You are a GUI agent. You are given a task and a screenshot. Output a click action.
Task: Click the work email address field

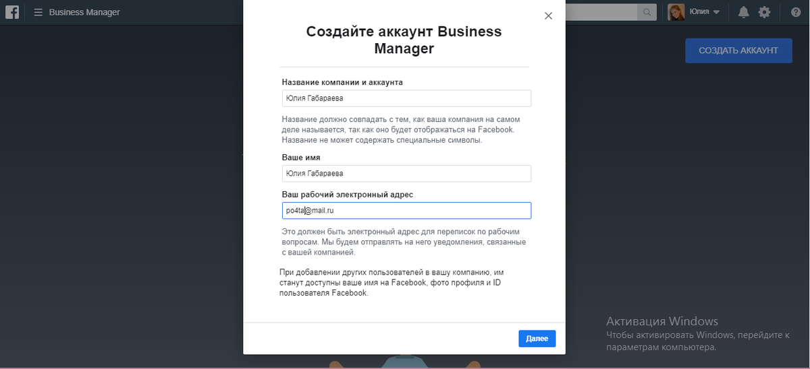click(x=406, y=211)
